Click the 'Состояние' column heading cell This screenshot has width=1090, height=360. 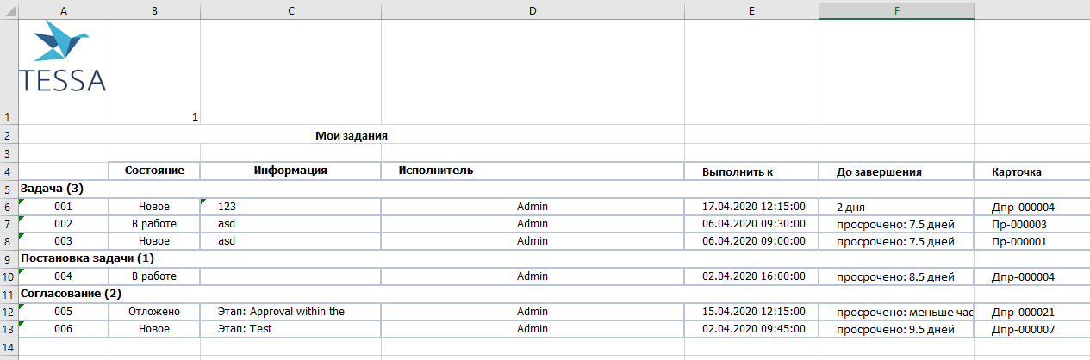154,171
